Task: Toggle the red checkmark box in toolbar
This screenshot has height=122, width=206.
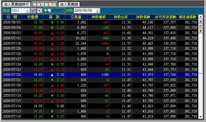Action: tap(34, 11)
